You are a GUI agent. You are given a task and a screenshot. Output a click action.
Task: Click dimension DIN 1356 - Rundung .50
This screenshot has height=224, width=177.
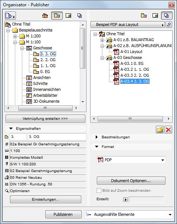[x=48, y=184]
